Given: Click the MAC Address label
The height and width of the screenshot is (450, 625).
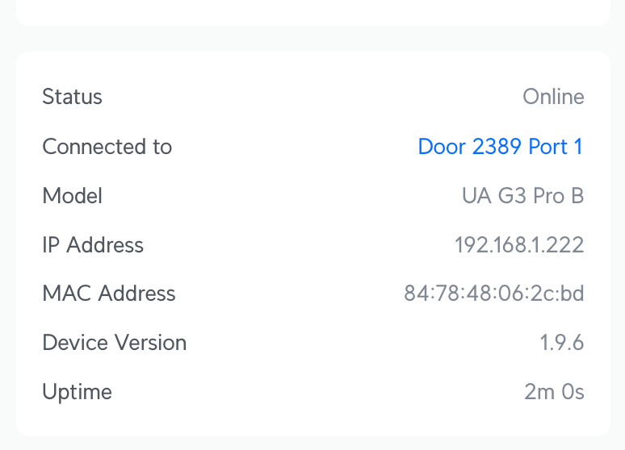Looking at the screenshot, I should 108,294.
